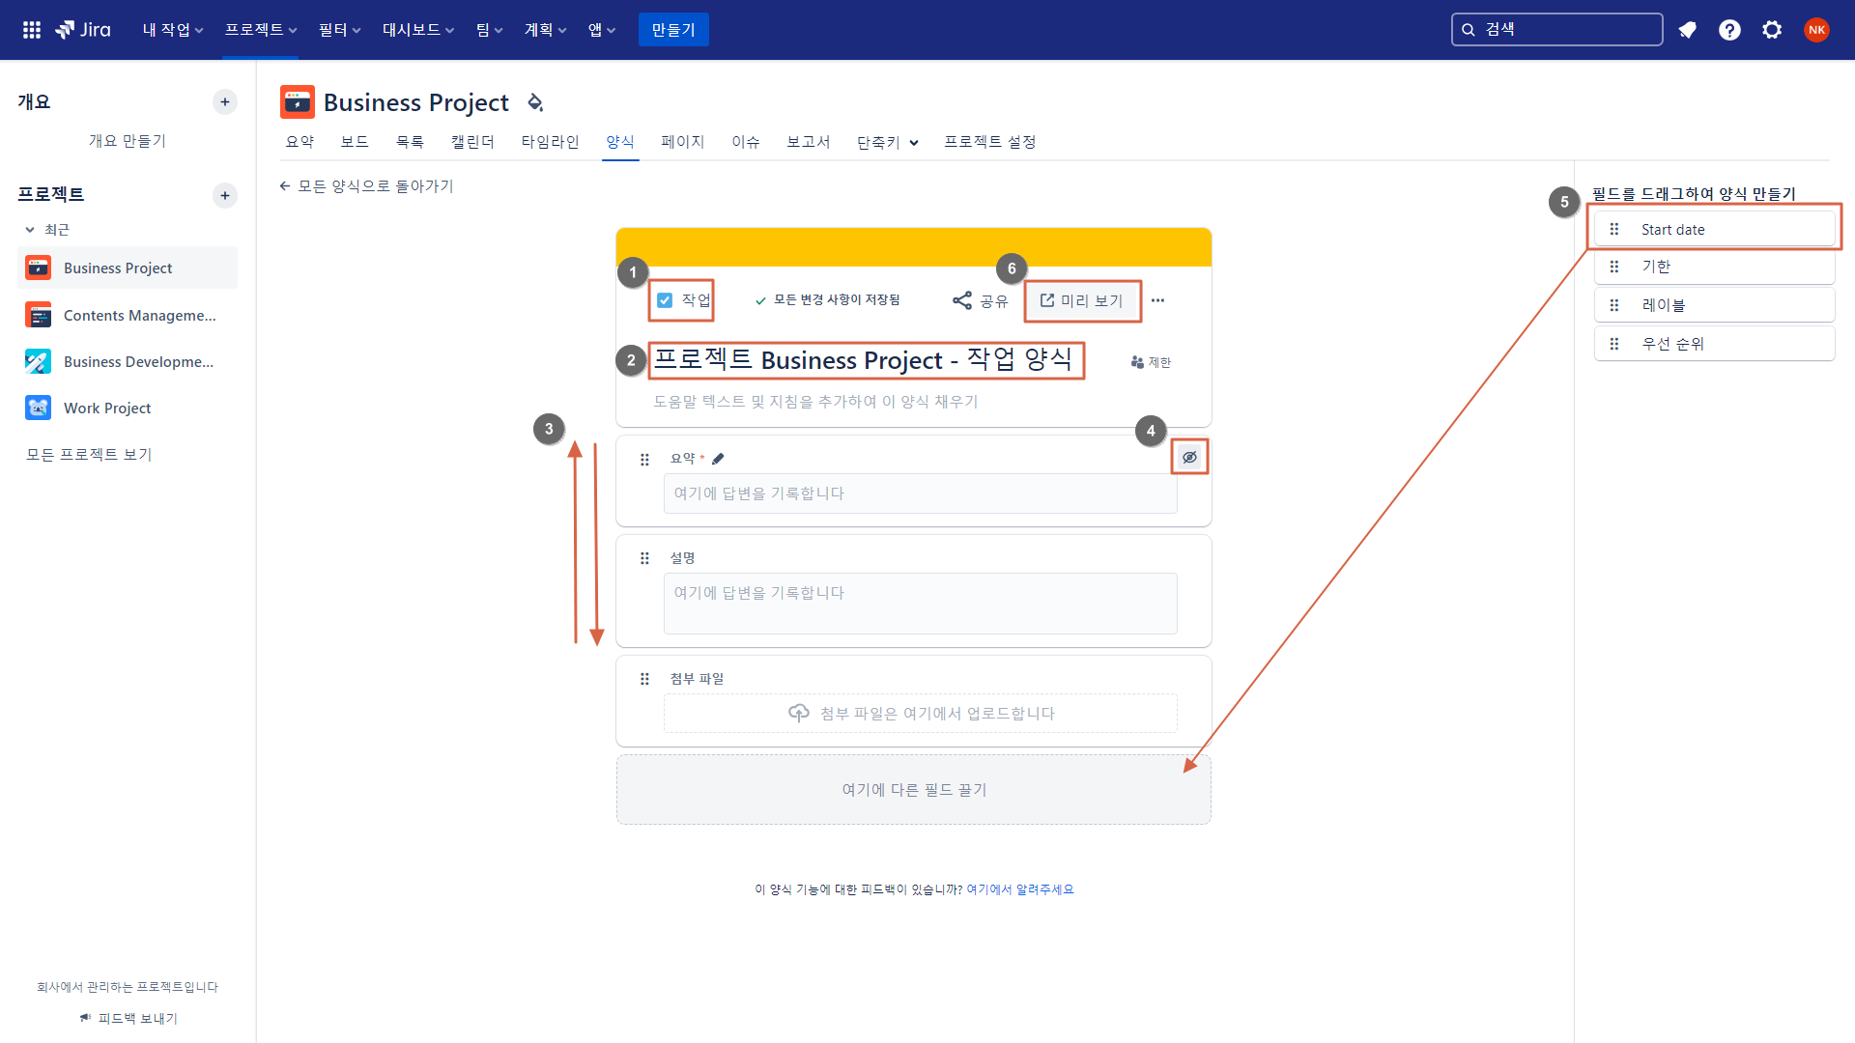Open the more options ellipsis in form header
This screenshot has width=1855, height=1043.
coord(1157,300)
